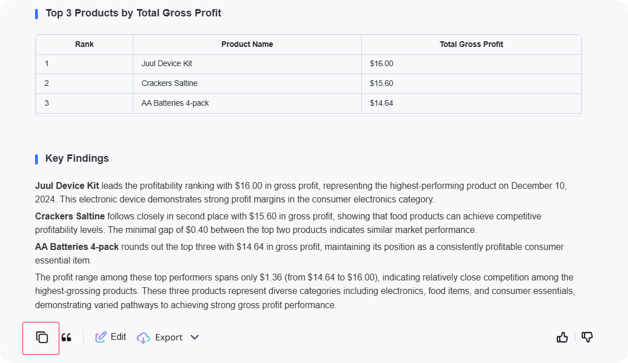Image resolution: width=628 pixels, height=363 pixels.
Task: Copy the response with the copy icon
Action: point(42,338)
